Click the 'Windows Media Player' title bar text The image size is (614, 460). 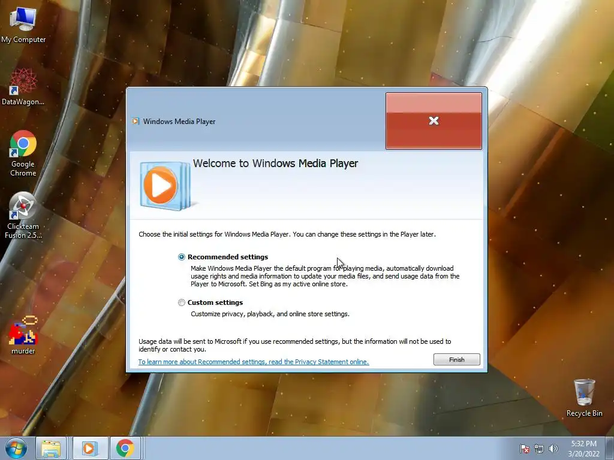[x=179, y=121]
